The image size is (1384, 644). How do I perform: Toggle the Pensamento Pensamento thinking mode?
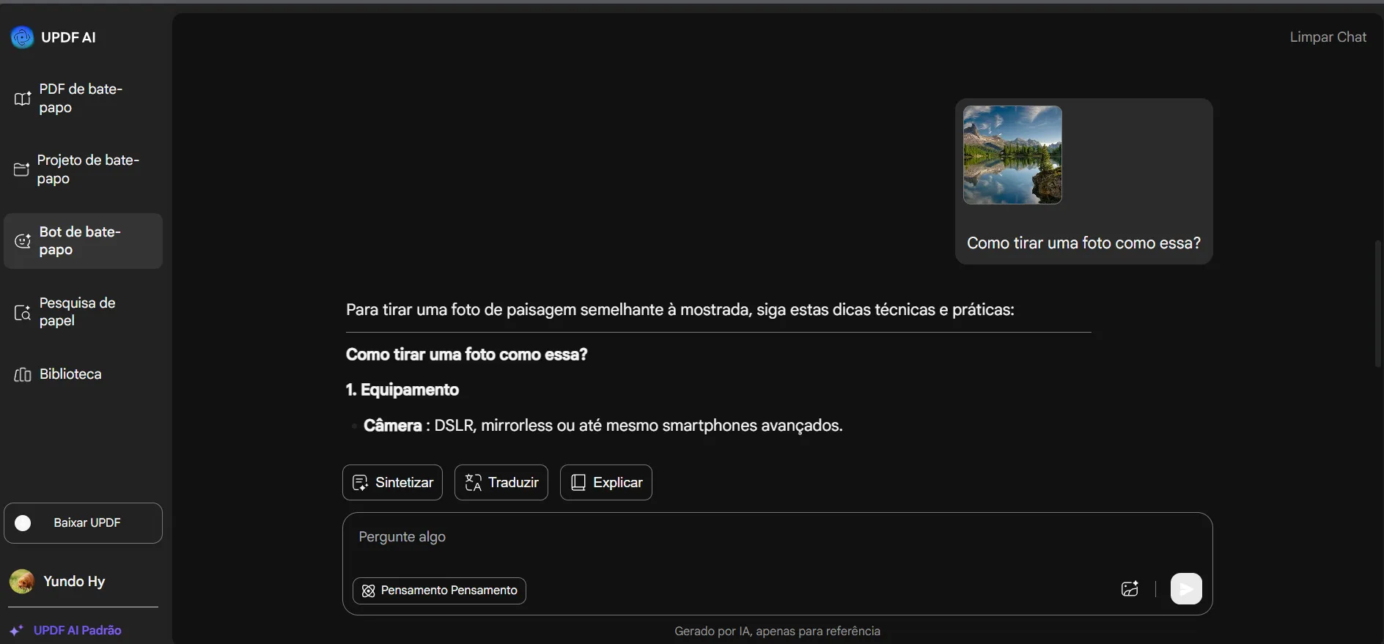(439, 591)
